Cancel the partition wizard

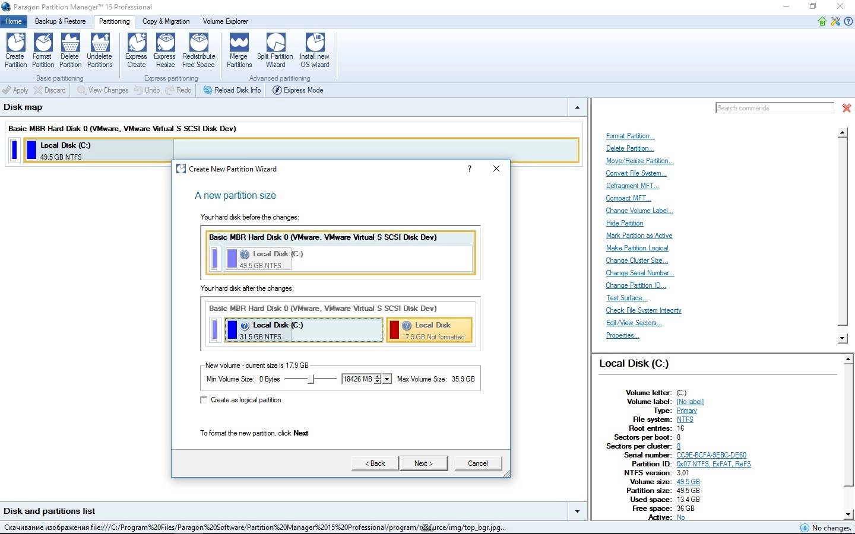point(478,463)
